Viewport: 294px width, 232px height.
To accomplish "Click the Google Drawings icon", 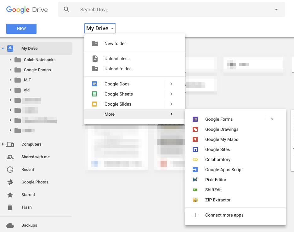I will click(x=195, y=129).
